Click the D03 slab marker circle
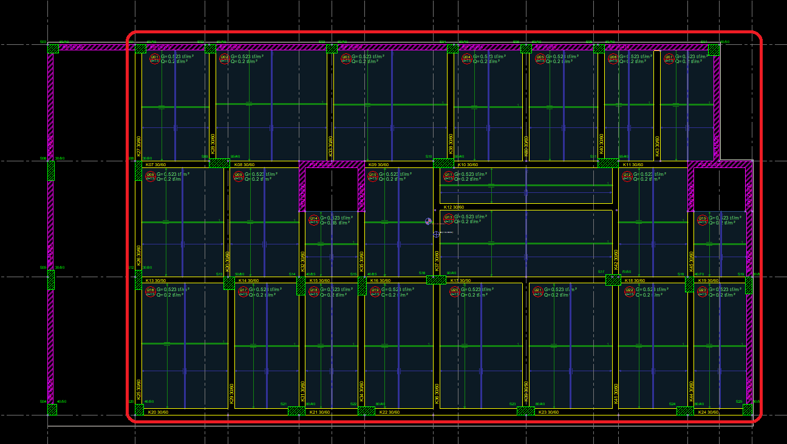The image size is (787, 444). [346, 58]
